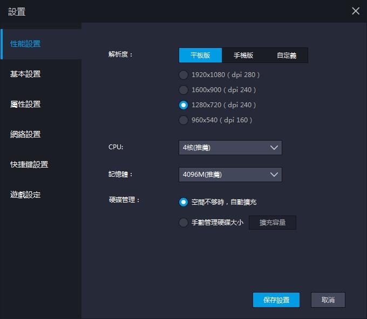
Task: Choose 1600x900 (dpi 240) resolution
Action: [x=183, y=90]
